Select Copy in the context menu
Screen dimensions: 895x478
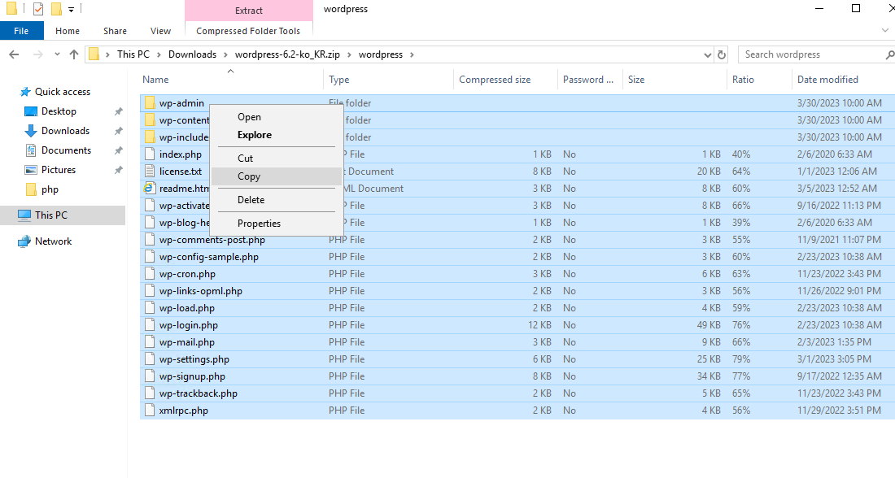click(x=277, y=176)
